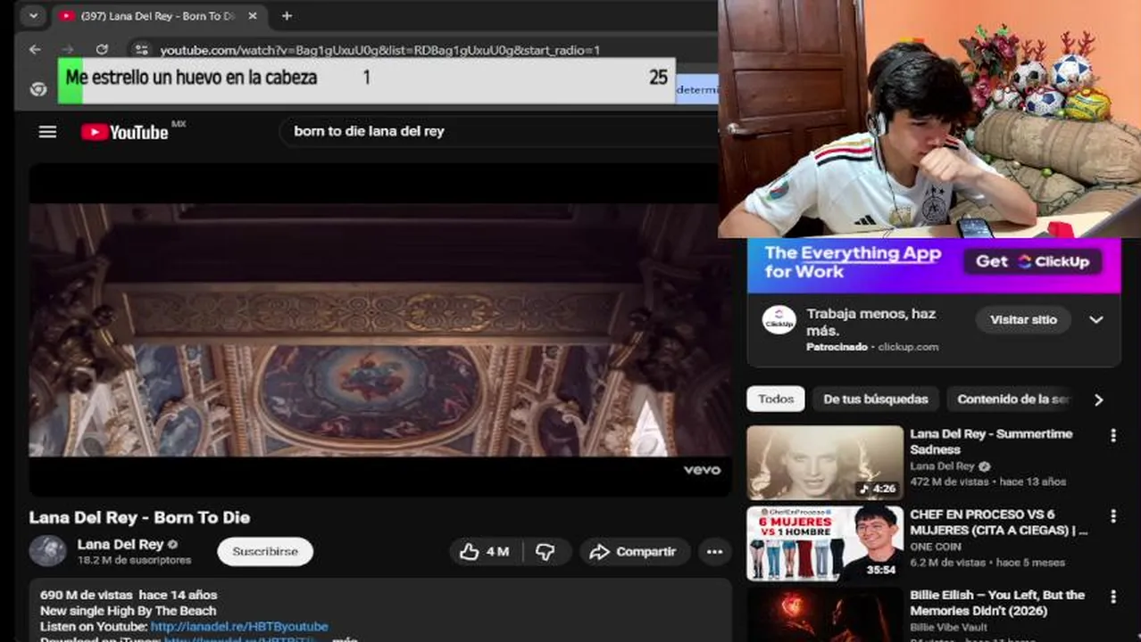Screen dimensions: 1141x642
Task: Click the browser address bar URL
Action: coord(379,50)
